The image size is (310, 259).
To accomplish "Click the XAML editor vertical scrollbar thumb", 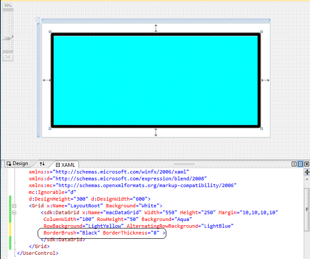I will 307,209.
